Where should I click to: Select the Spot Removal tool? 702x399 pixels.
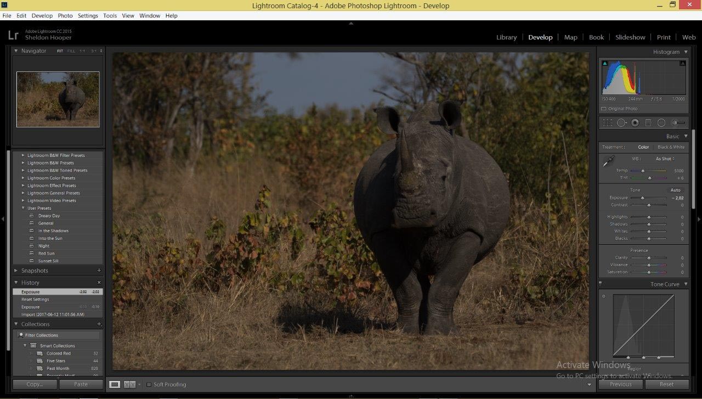click(x=621, y=123)
